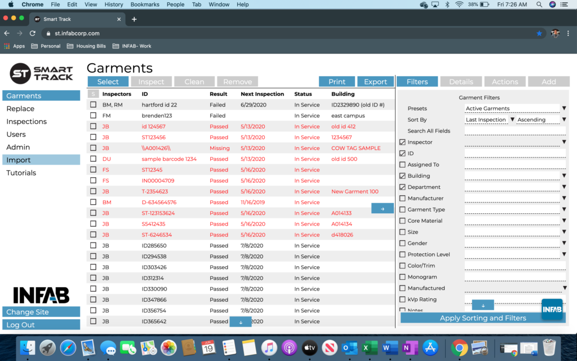This screenshot has height=361, width=577.
Task: Expand the Ascending sort order dropdown
Action: coord(563,120)
